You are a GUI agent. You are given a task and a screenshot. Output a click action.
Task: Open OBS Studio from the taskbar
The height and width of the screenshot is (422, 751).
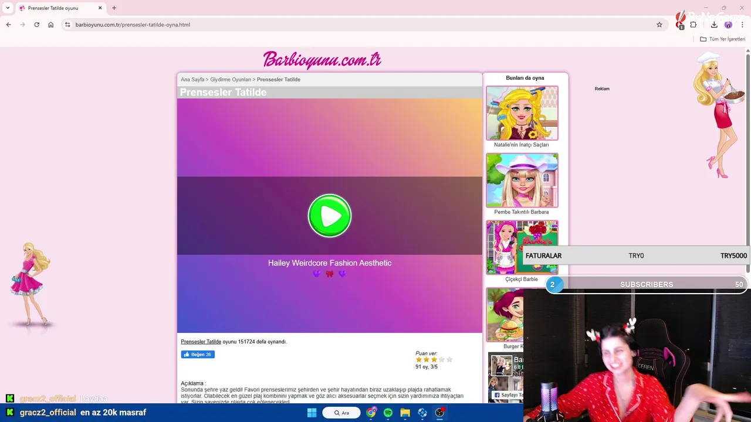click(439, 413)
